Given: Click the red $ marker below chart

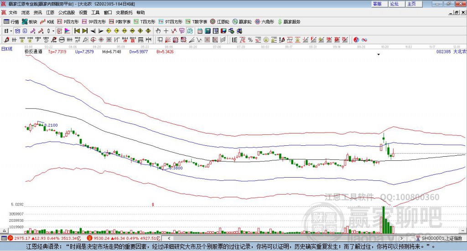Looking at the screenshot, I should click(x=153, y=205).
